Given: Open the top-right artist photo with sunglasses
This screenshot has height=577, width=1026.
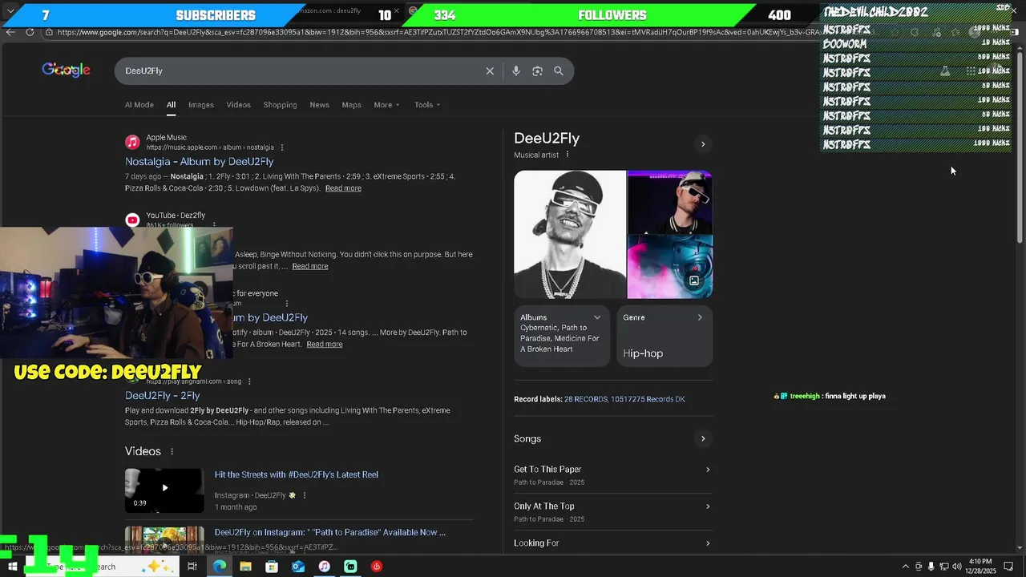Looking at the screenshot, I should (x=669, y=201).
